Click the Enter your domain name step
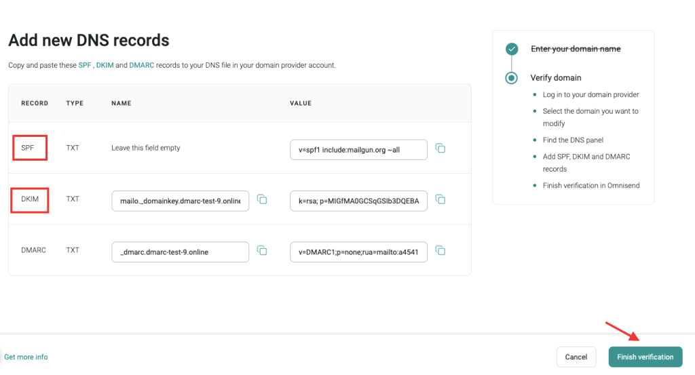695x375 pixels. pyautogui.click(x=575, y=49)
